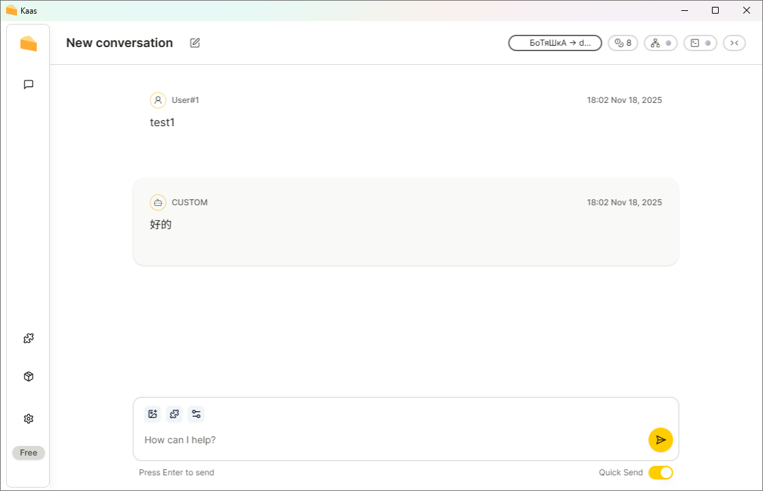This screenshot has height=491, width=763.
Task: Open the plugins puzzle icon in sidebar
Action: click(29, 338)
